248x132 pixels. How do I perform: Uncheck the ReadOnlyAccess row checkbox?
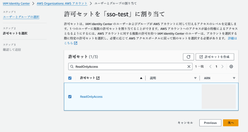pyautogui.click(x=70, y=97)
